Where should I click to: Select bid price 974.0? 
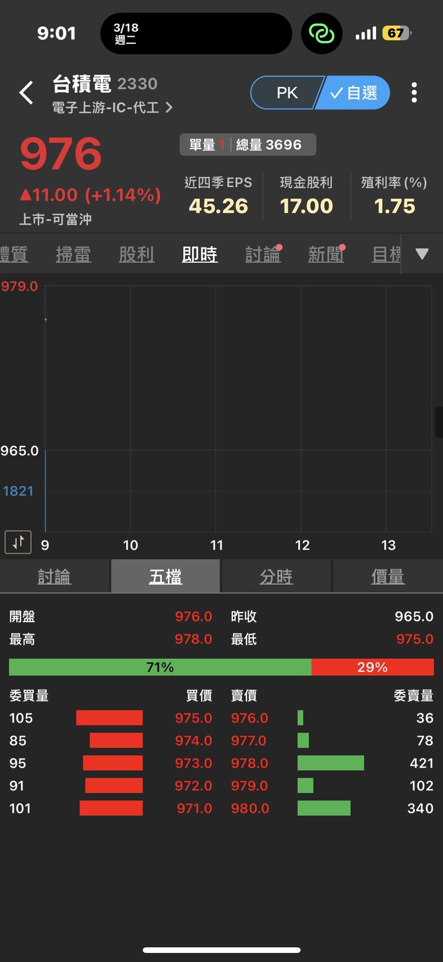193,741
